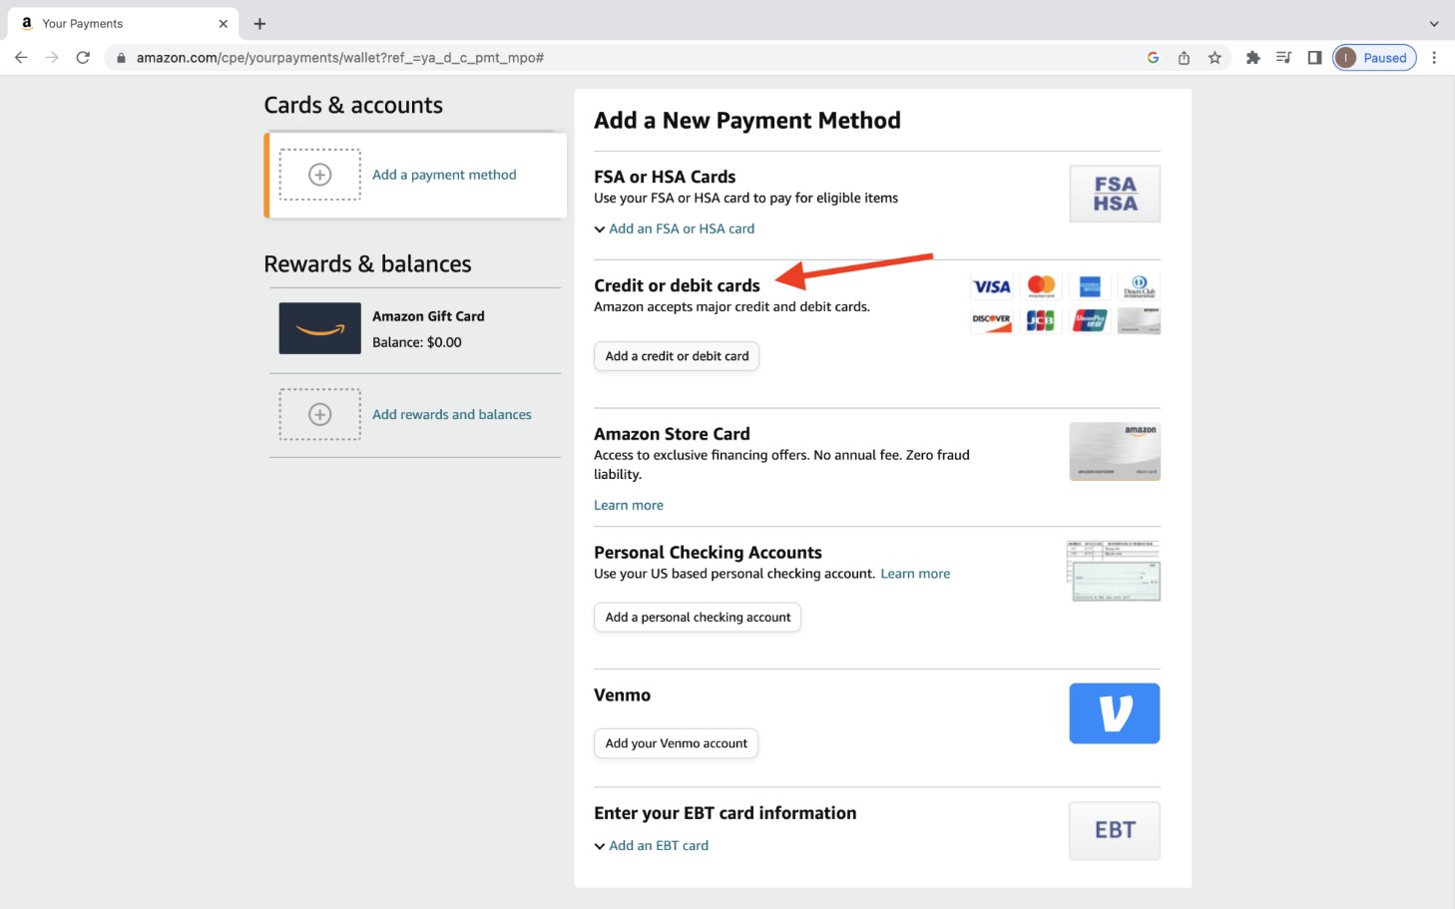
Task: Click the browser back arrow
Action: (x=21, y=58)
